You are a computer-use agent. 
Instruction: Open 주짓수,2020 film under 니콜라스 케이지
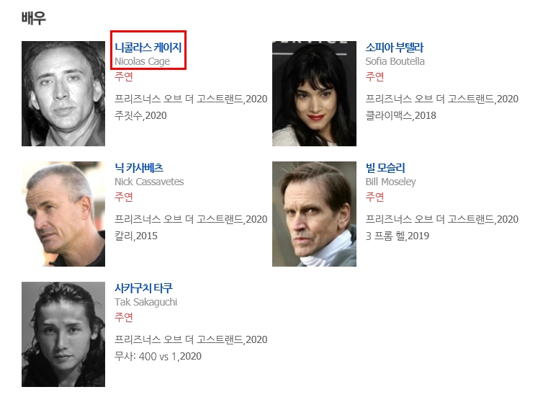(x=140, y=115)
